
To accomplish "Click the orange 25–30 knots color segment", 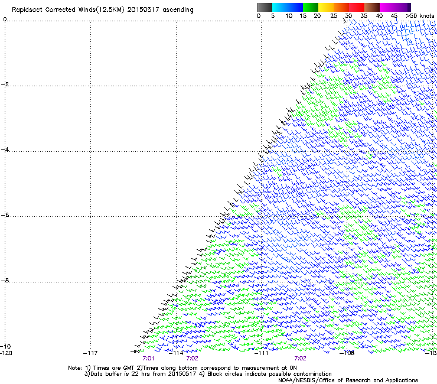I will (341, 7).
